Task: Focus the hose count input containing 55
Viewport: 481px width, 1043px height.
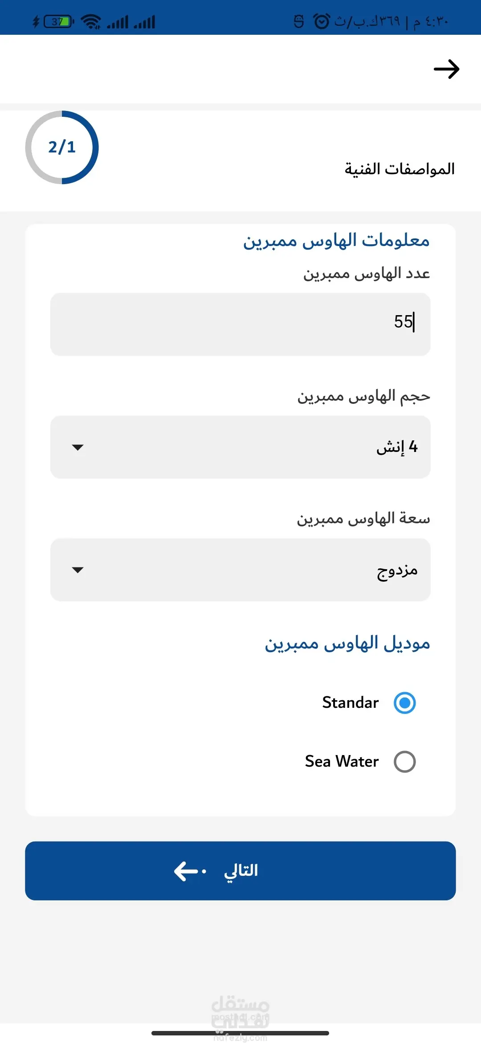Action: pyautogui.click(x=240, y=324)
